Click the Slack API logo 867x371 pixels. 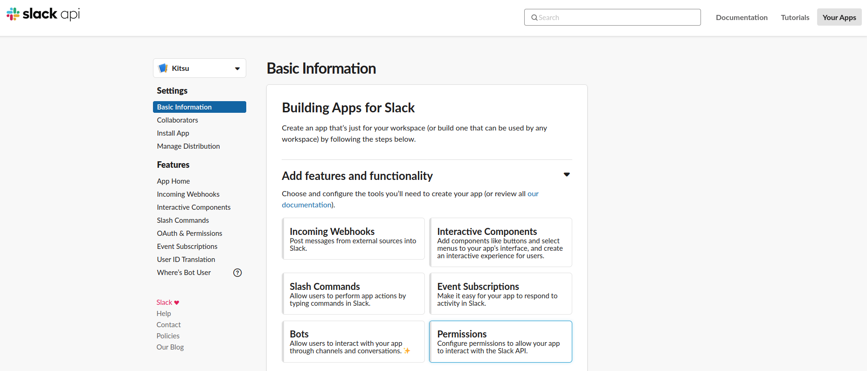click(43, 14)
